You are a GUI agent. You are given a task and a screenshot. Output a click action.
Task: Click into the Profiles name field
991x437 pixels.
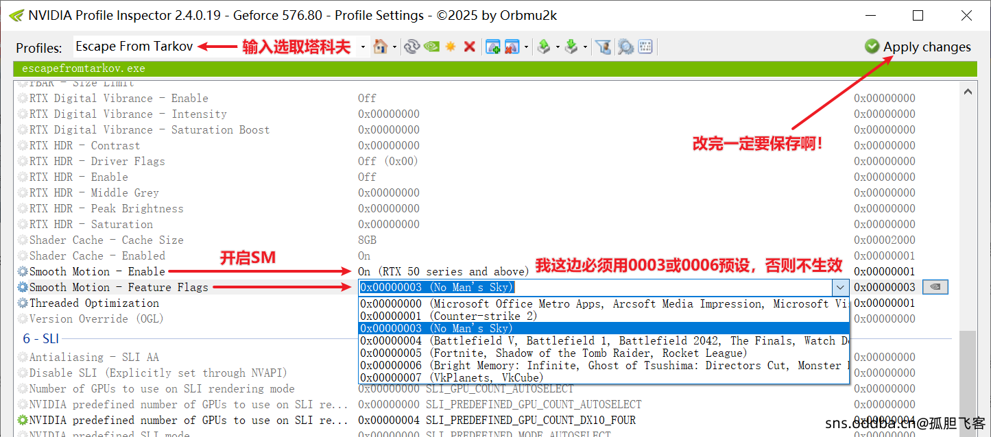(x=215, y=47)
